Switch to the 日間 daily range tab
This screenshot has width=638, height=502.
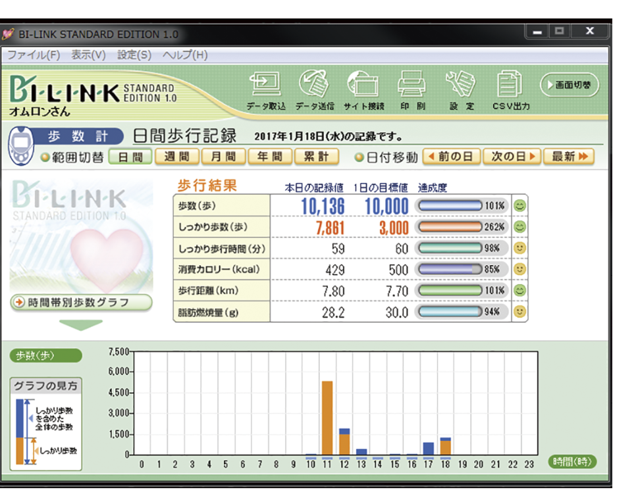[130, 157]
